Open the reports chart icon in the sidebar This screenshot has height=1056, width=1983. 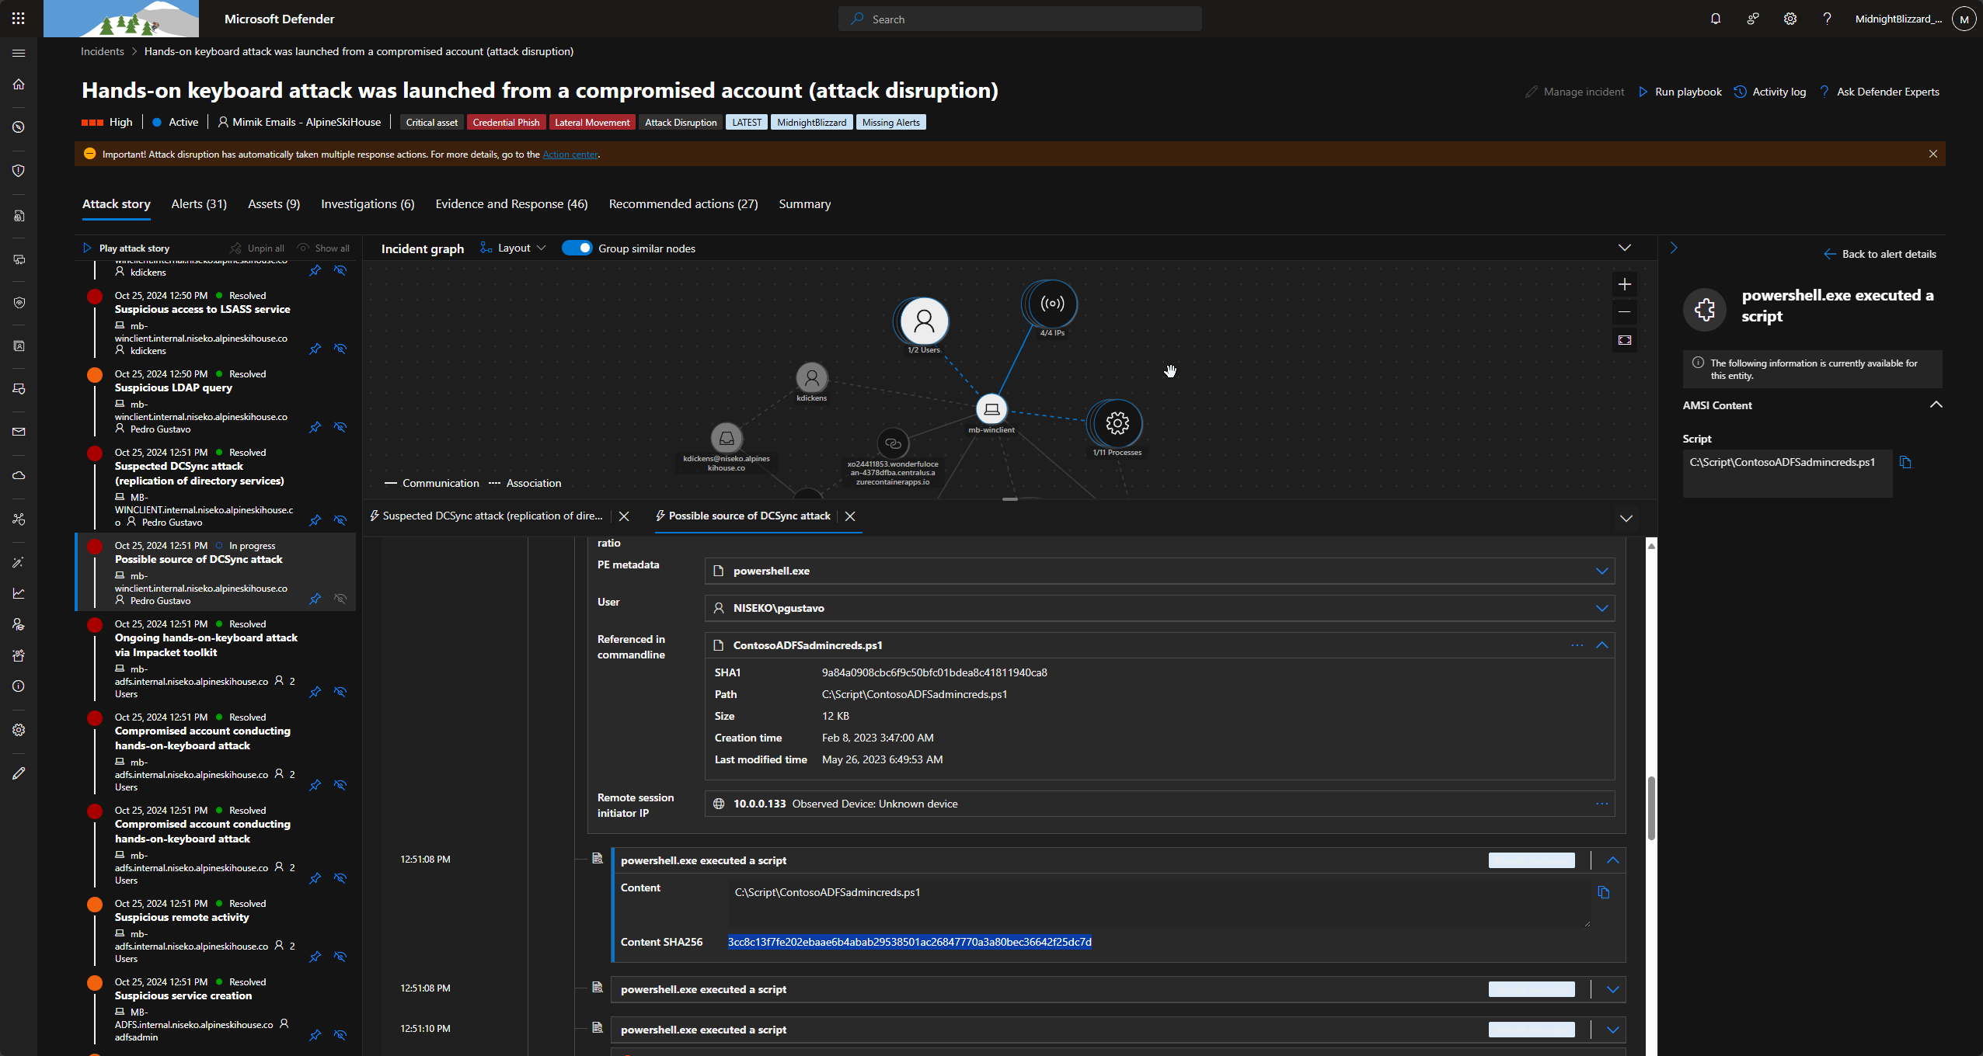click(19, 592)
